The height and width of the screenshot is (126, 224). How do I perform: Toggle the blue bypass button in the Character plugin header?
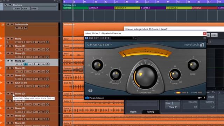click(86, 38)
